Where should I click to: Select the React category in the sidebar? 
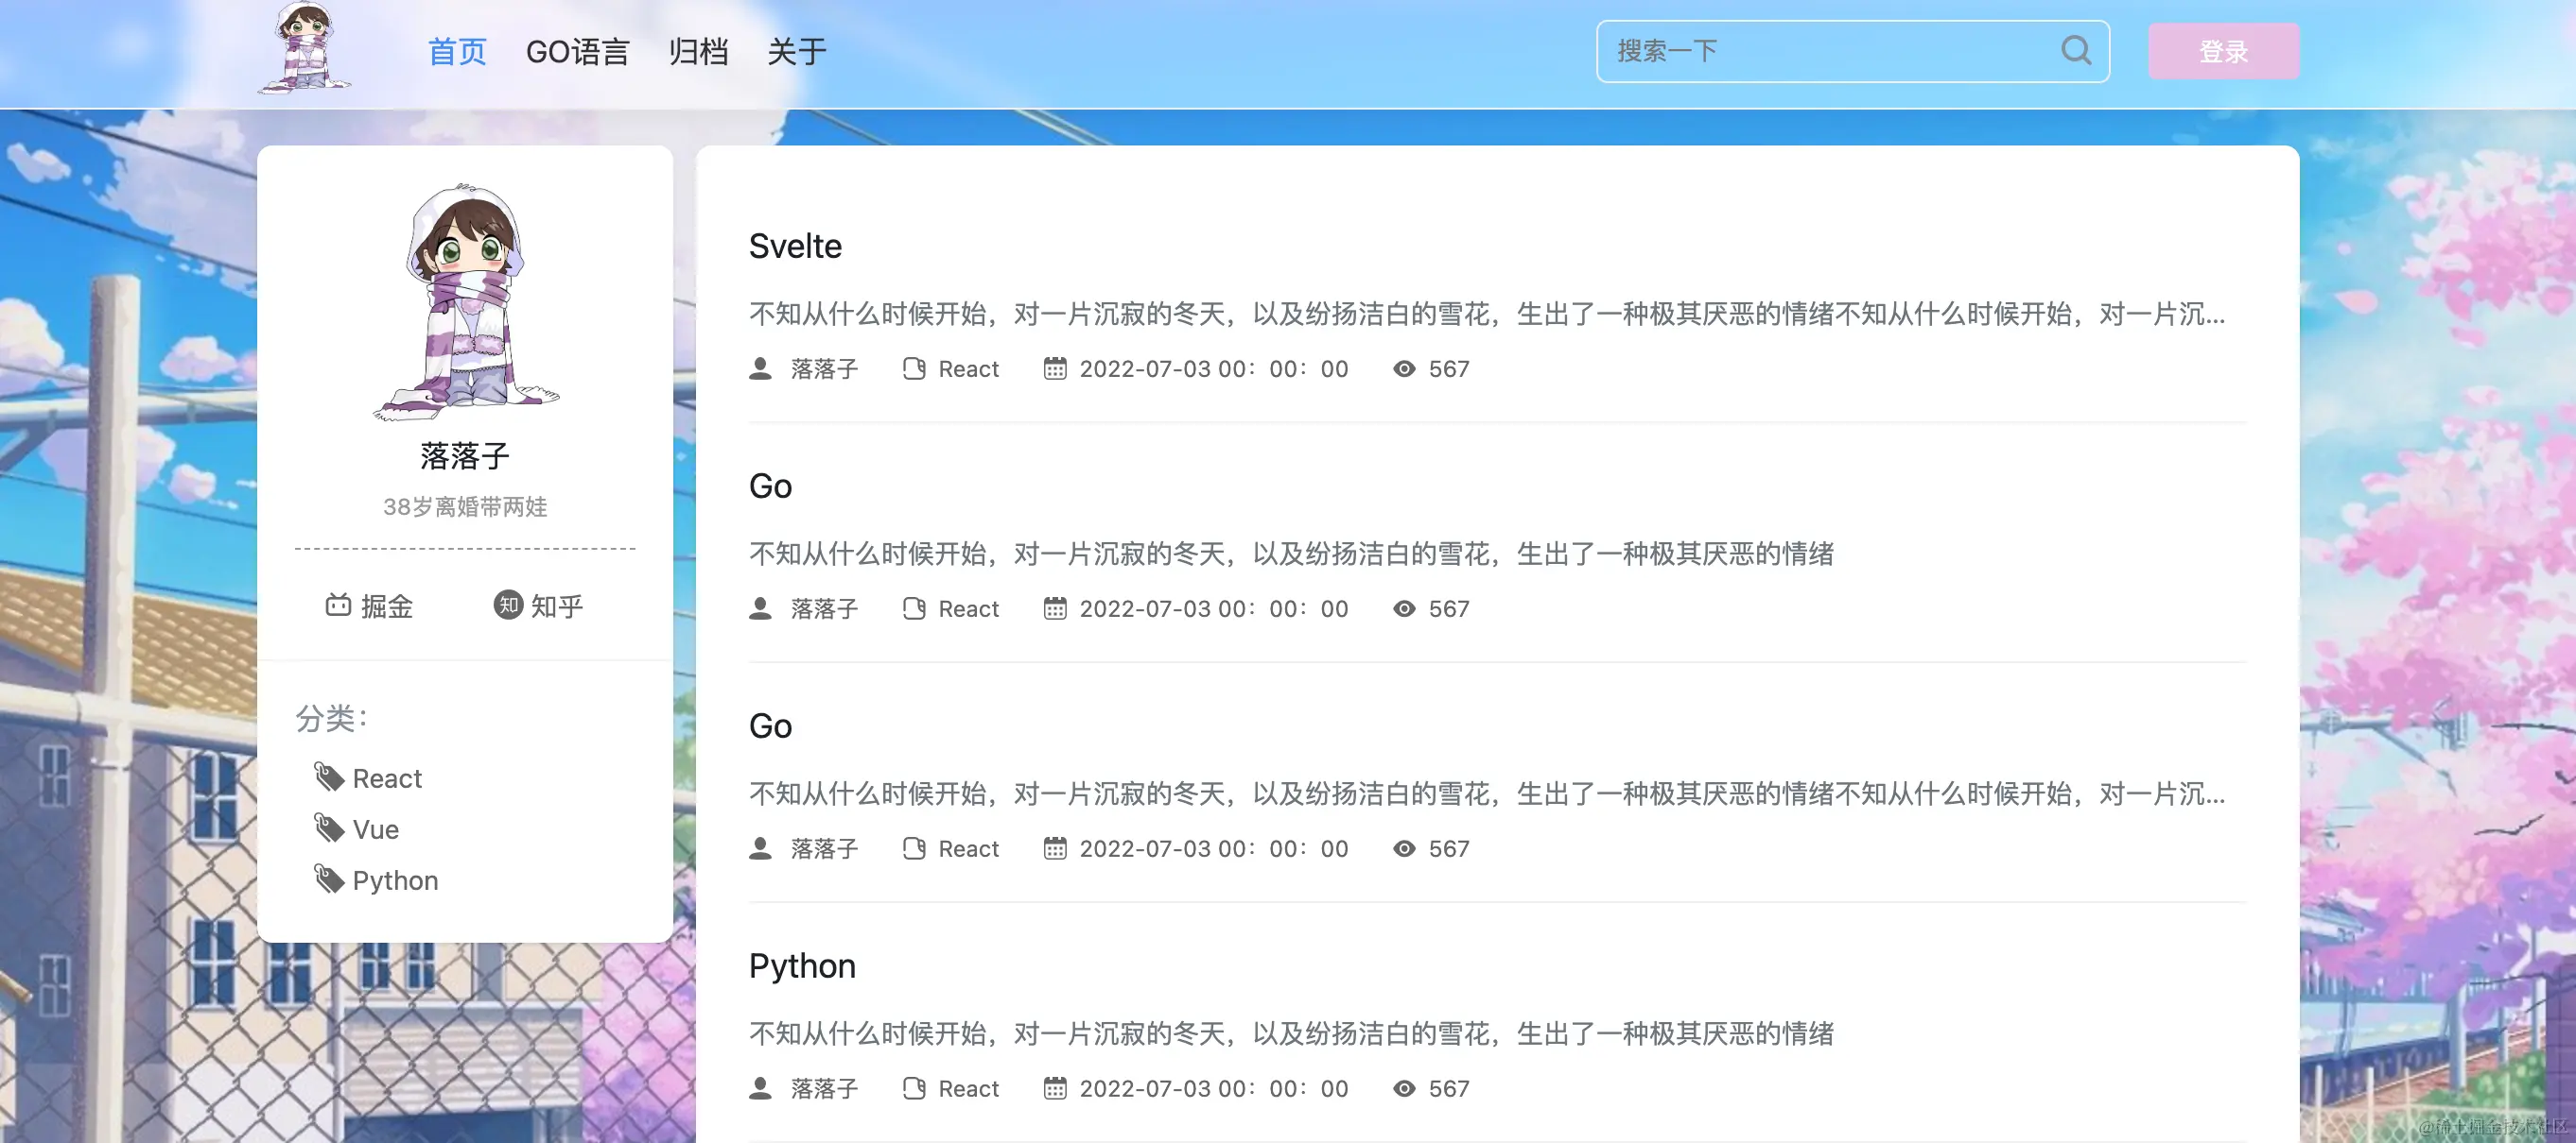click(x=386, y=778)
